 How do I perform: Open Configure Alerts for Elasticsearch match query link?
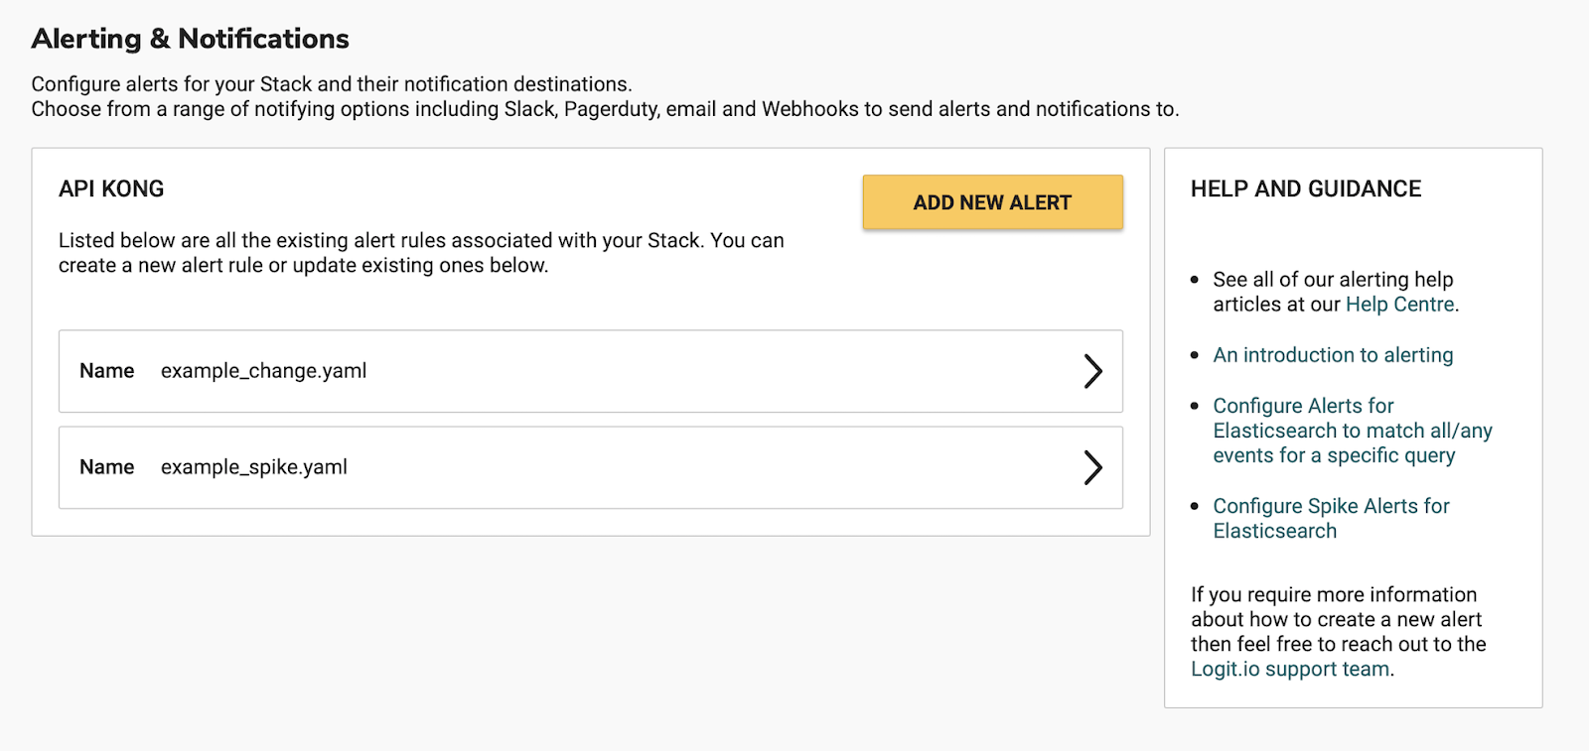1352,431
